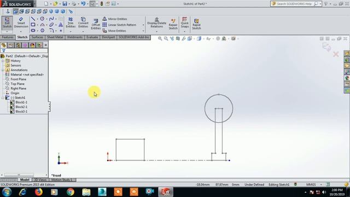Open FeatureManager design tree tab
Screen dimensions: 350x197
pyautogui.click(x=4, y=45)
